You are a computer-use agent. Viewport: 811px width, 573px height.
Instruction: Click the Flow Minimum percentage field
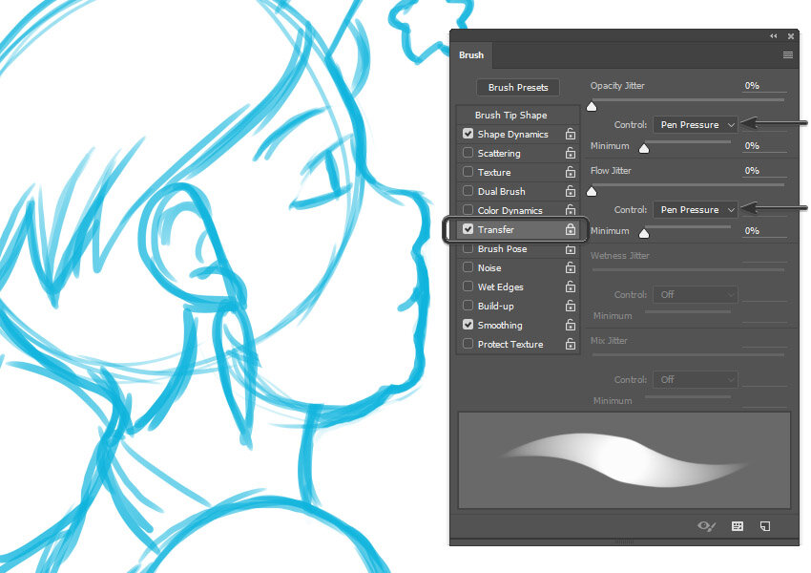[764, 231]
